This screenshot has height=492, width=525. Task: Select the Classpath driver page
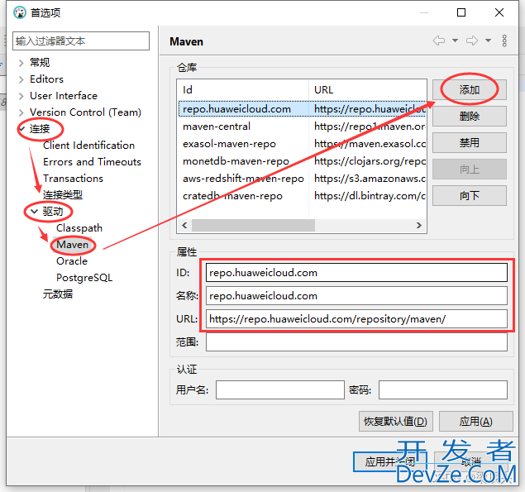click(79, 227)
